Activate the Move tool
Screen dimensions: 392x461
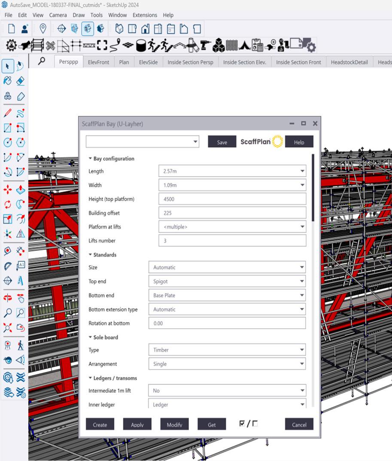click(x=8, y=190)
